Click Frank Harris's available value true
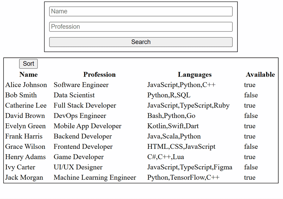Image resolution: width=283 pixels, height=199 pixels. pos(250,136)
